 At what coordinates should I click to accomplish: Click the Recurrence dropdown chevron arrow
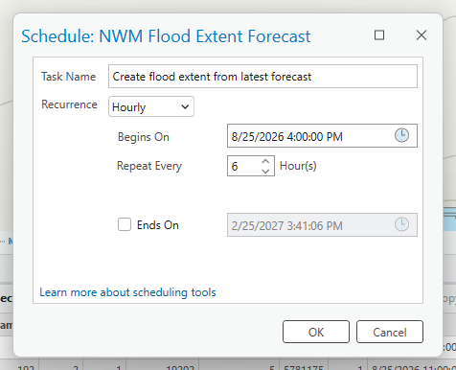point(185,106)
